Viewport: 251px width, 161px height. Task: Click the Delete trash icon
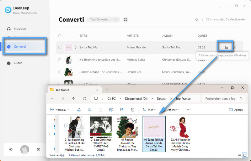click(x=132, y=110)
